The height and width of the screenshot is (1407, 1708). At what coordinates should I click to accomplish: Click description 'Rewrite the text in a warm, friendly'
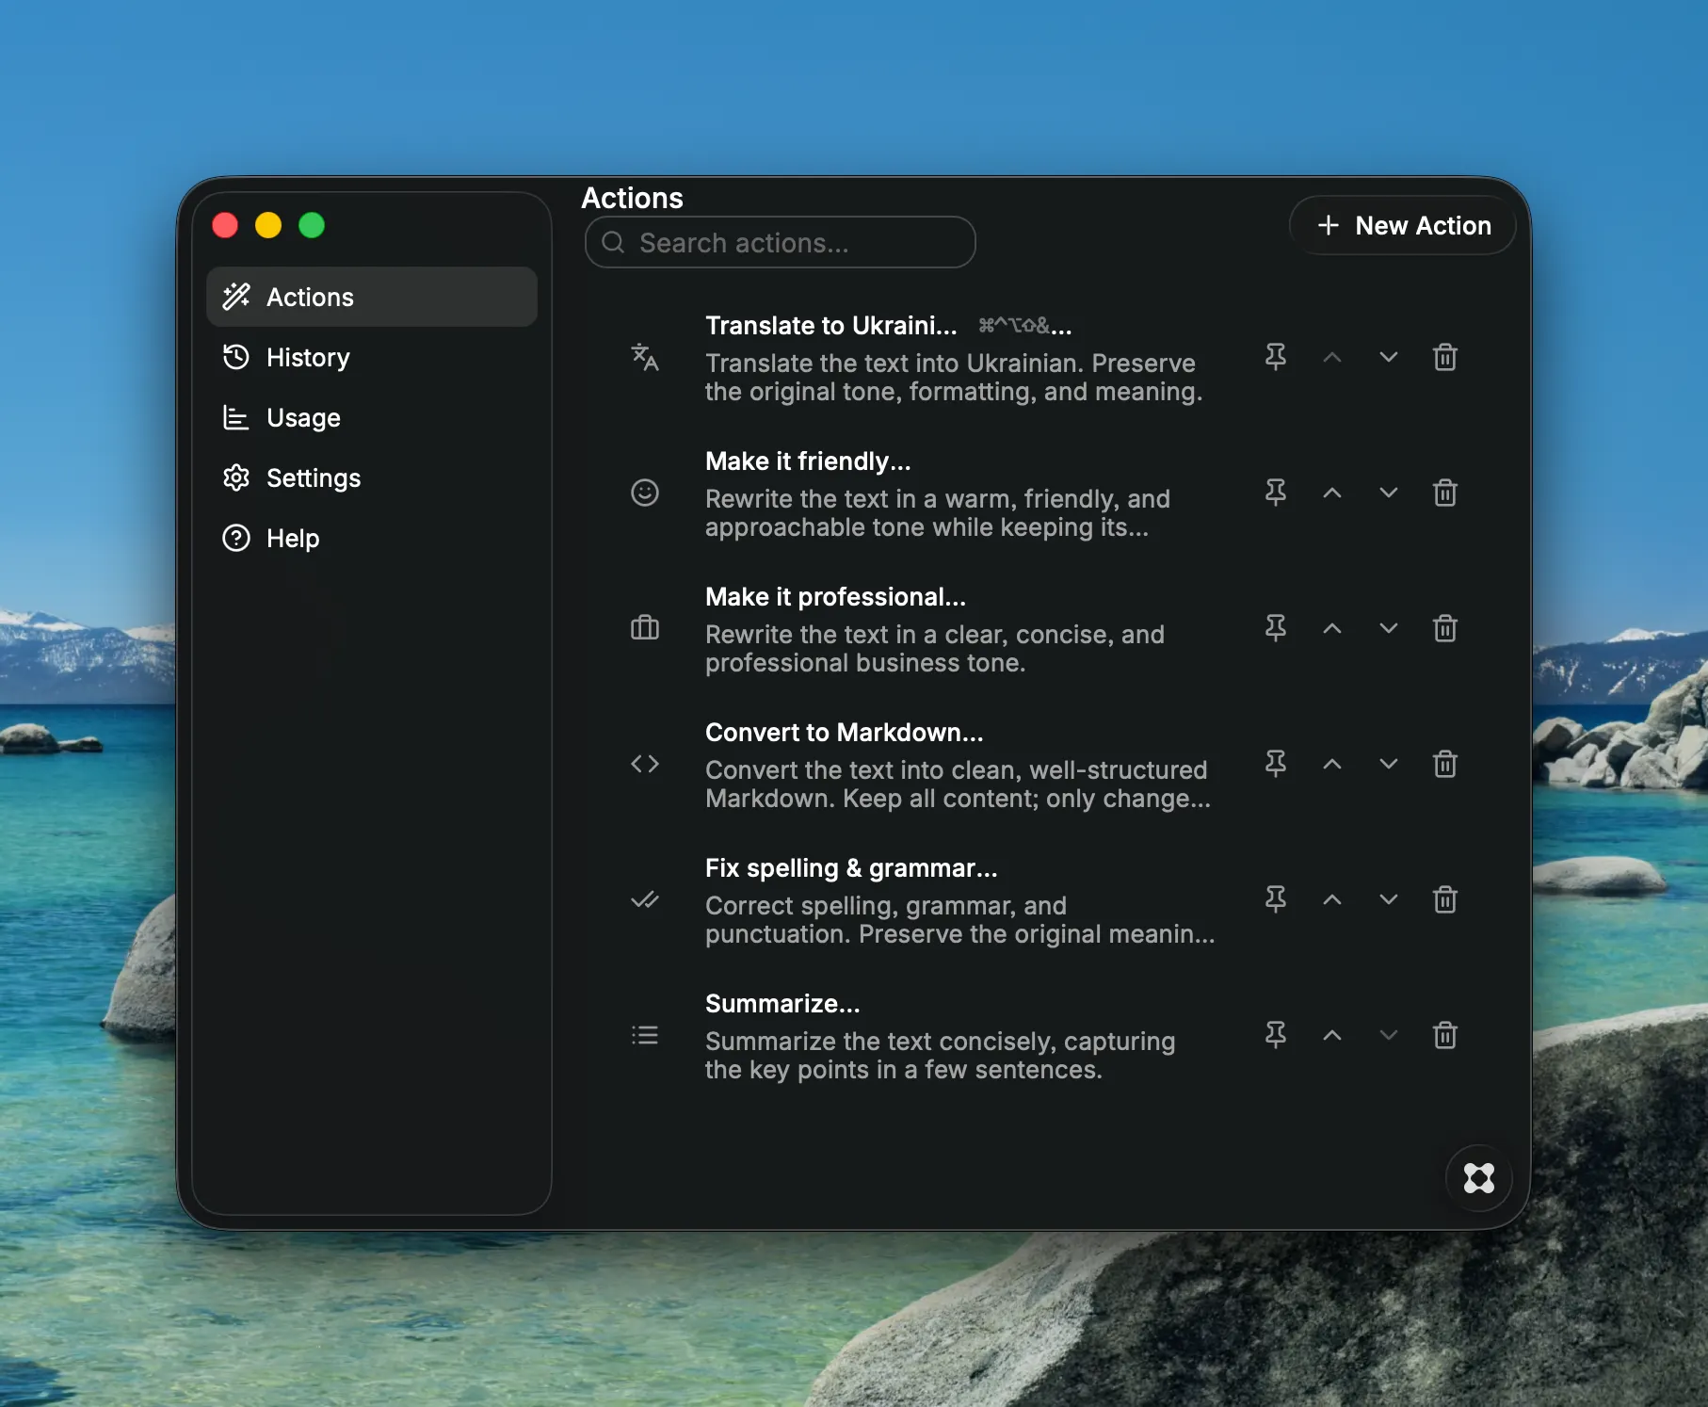point(938,512)
